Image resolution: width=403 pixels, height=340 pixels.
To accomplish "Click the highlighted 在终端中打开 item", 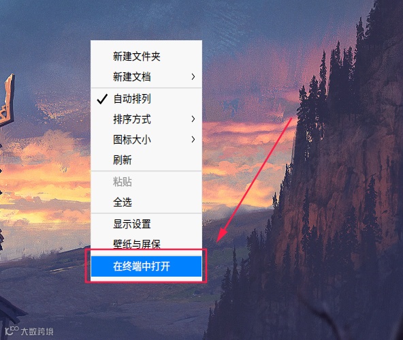I will point(146,266).
